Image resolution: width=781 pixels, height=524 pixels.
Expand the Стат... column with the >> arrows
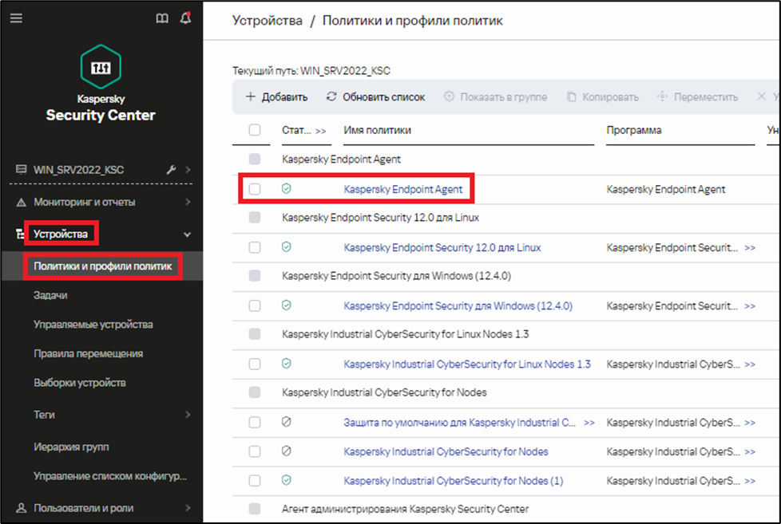(321, 131)
